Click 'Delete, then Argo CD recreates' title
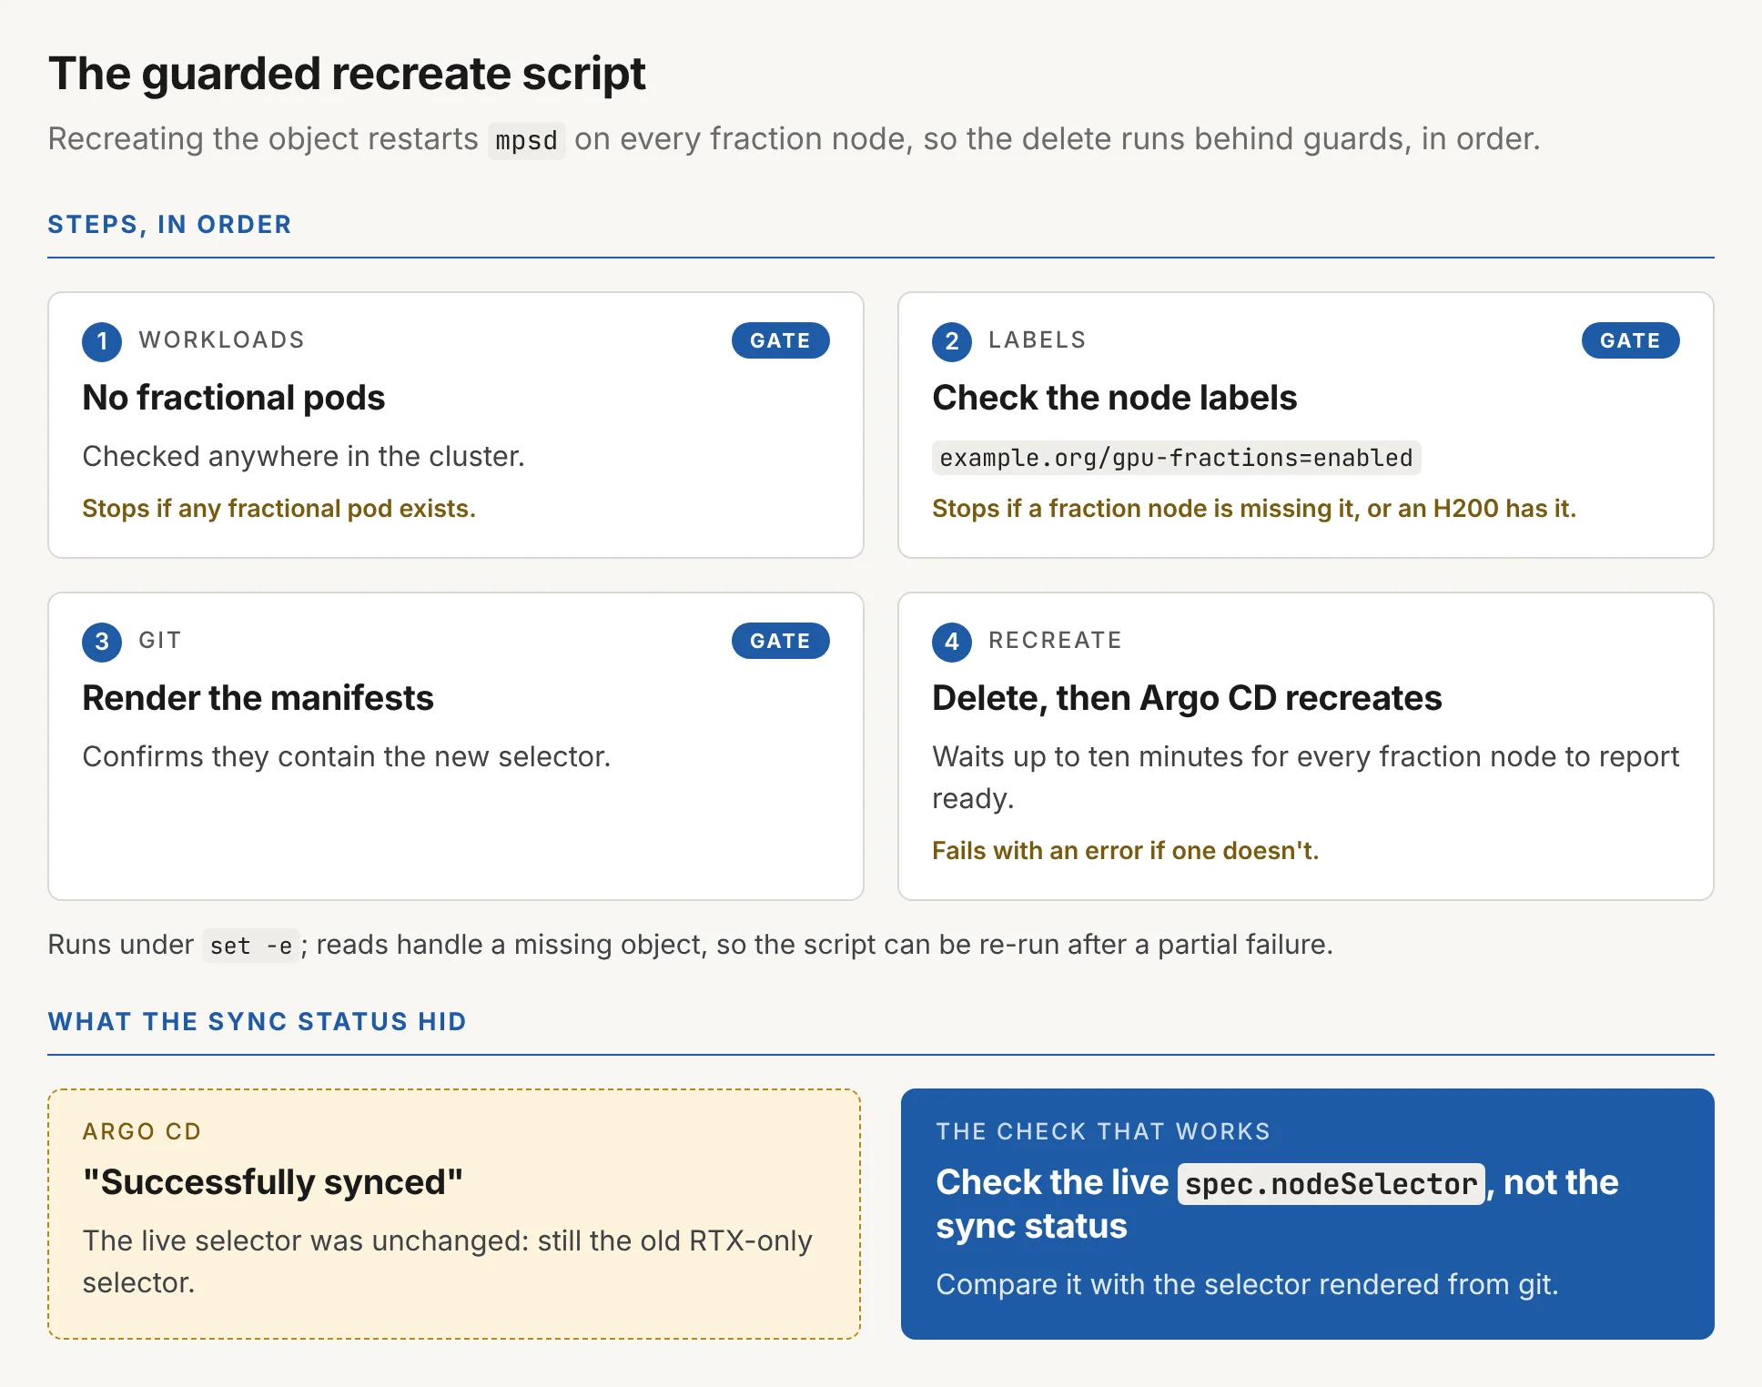 [x=1187, y=698]
